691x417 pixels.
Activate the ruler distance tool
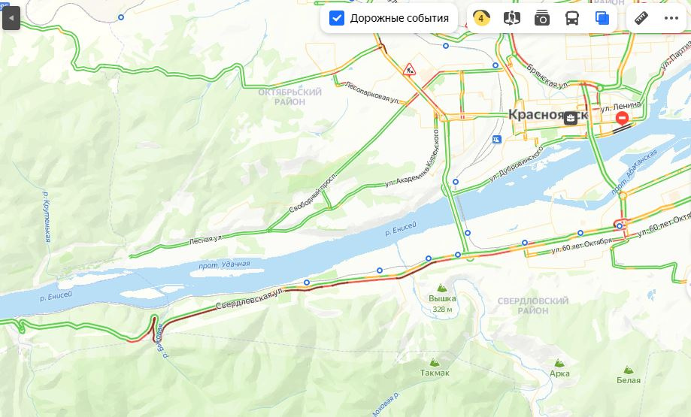pos(641,18)
